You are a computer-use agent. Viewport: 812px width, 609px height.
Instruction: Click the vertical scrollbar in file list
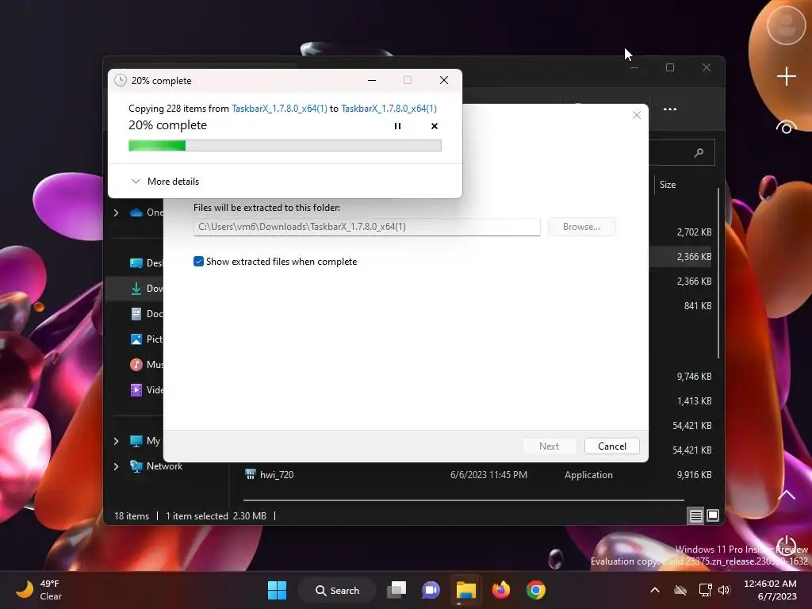718,273
